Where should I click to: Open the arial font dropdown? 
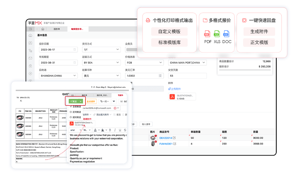pyautogui.click(x=75, y=130)
